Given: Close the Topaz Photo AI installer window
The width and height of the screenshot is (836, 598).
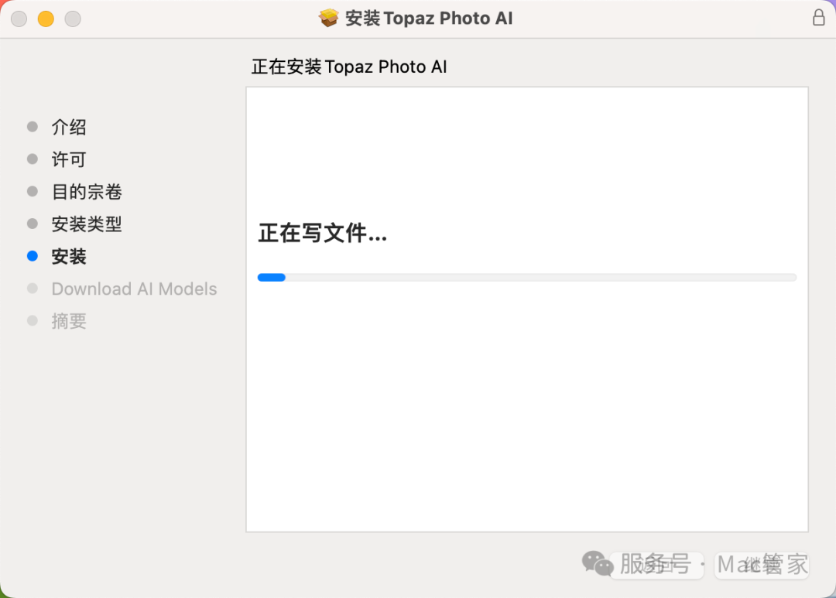Looking at the screenshot, I should [19, 19].
